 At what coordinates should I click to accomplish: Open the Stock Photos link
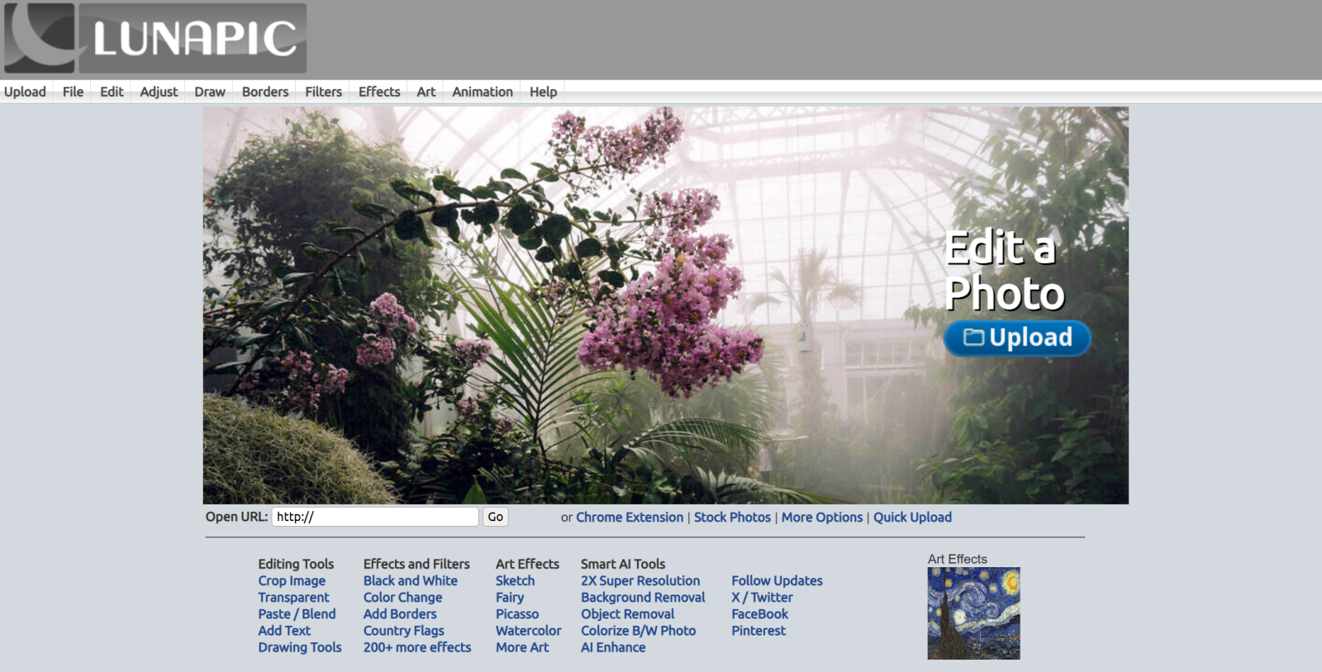coord(732,517)
